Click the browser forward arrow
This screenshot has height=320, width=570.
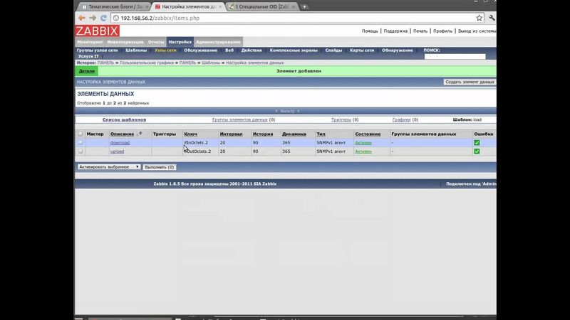(93, 18)
